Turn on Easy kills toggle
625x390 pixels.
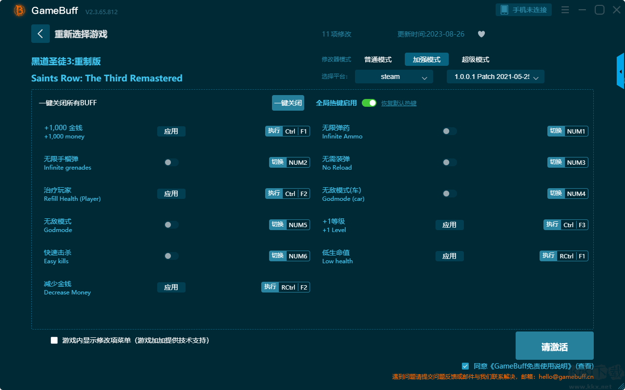[x=171, y=256]
